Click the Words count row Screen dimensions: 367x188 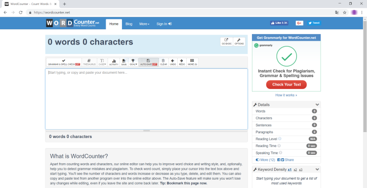click(286, 111)
